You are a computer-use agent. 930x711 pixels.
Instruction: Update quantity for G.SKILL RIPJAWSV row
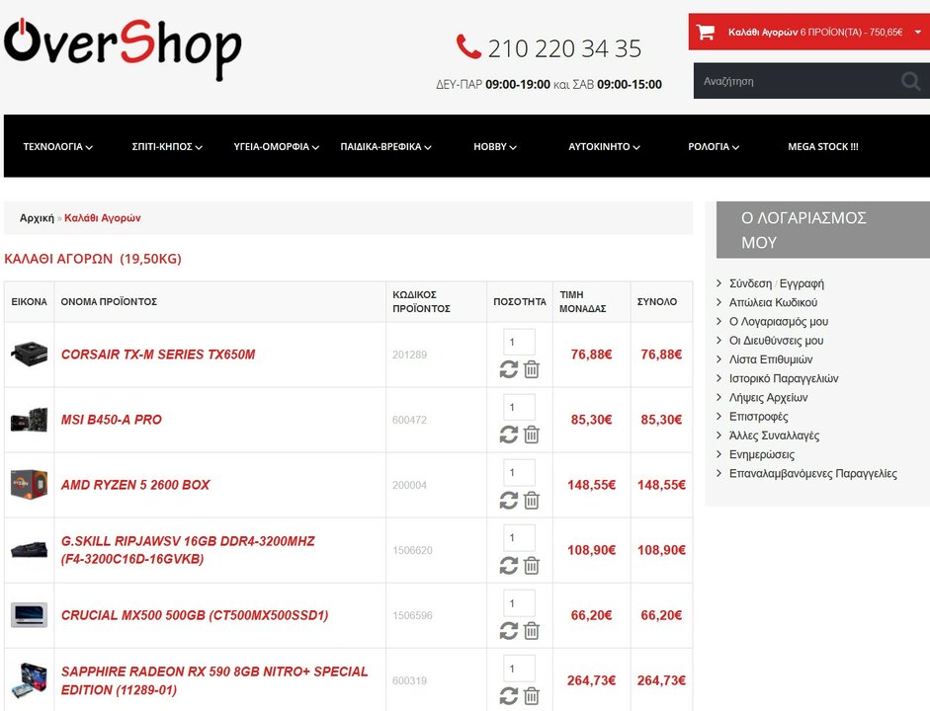[508, 566]
